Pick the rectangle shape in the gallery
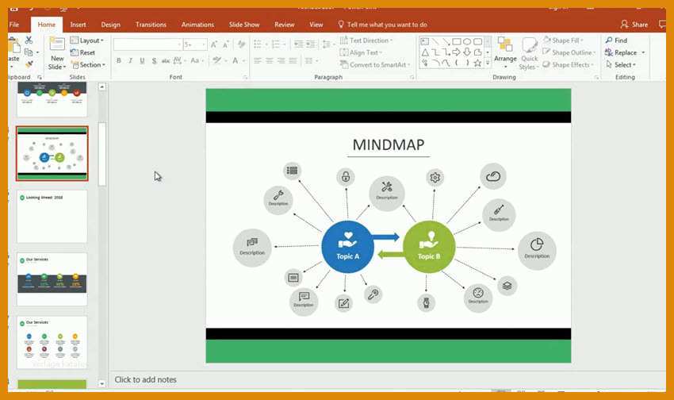This screenshot has height=400, width=674. click(457, 41)
